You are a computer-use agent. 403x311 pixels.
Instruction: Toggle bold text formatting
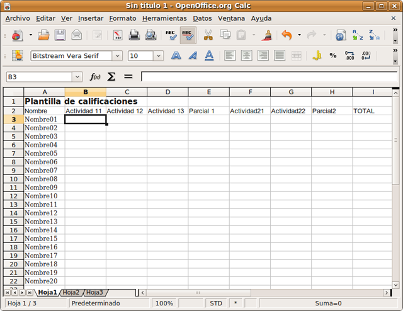176,56
